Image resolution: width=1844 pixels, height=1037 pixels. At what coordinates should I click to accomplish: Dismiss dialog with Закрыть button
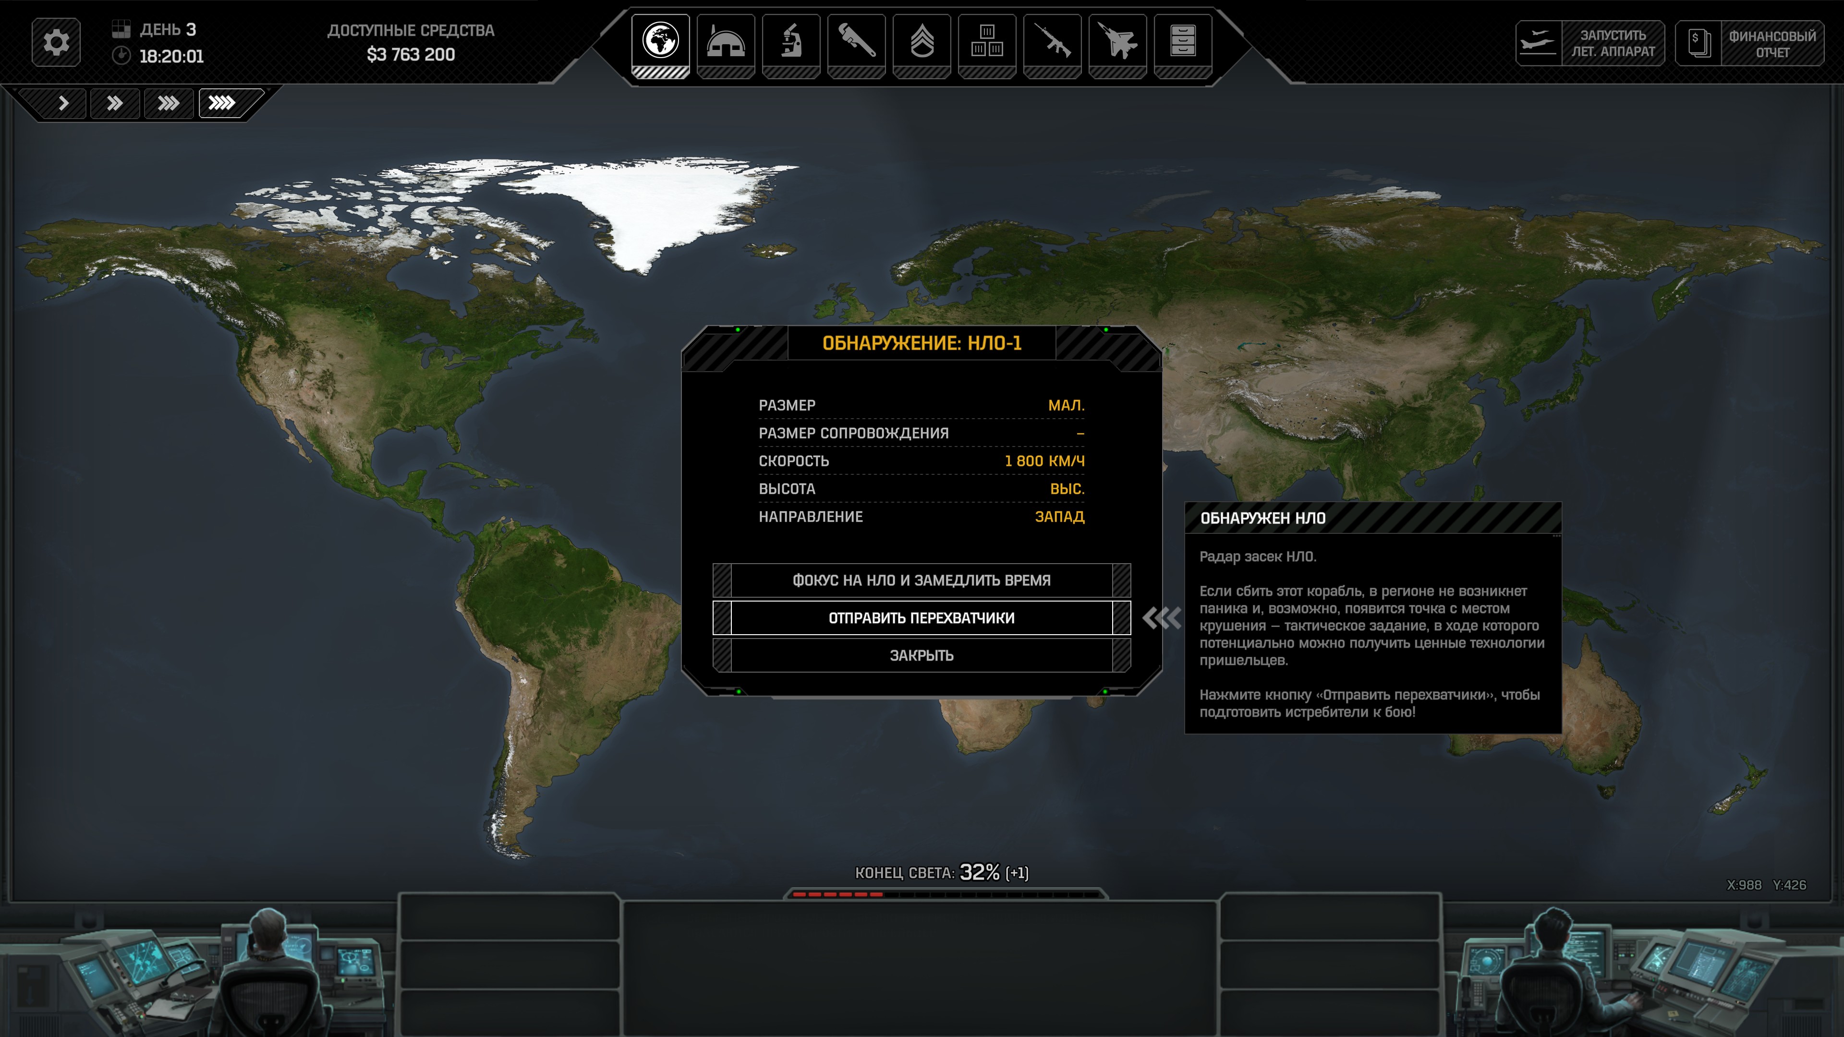click(x=922, y=655)
